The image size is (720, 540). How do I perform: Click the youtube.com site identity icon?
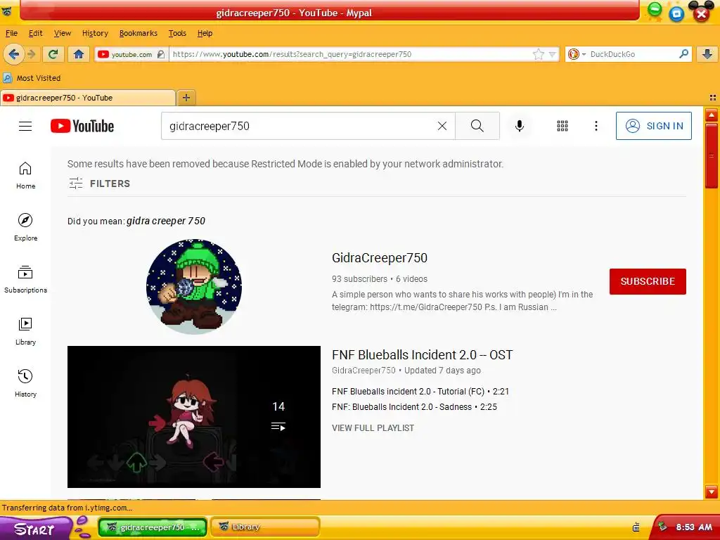131,54
